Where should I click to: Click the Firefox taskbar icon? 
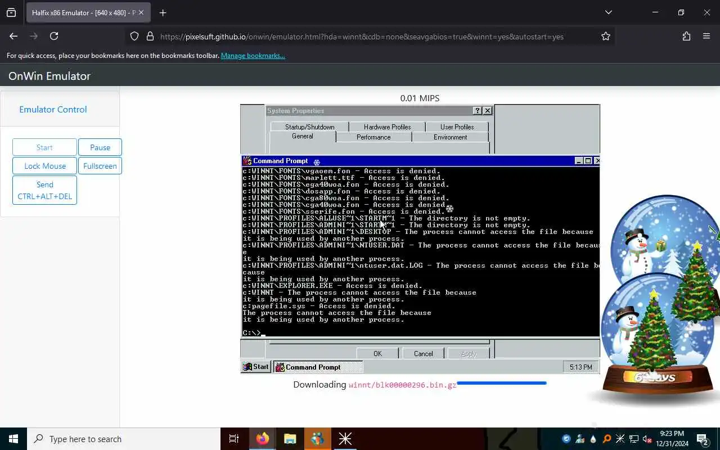coord(262,439)
